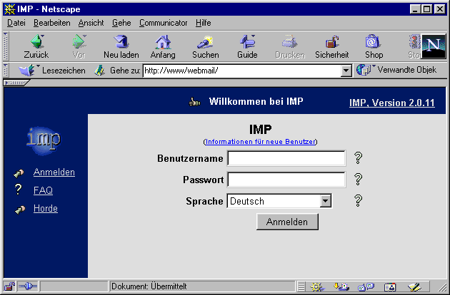The height and width of the screenshot is (295, 450).
Task: Open Newsgroups from component bar
Action: 366,286
